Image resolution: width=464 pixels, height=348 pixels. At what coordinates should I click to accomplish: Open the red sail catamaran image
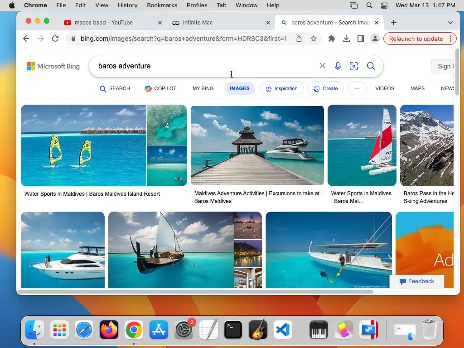tap(362, 145)
